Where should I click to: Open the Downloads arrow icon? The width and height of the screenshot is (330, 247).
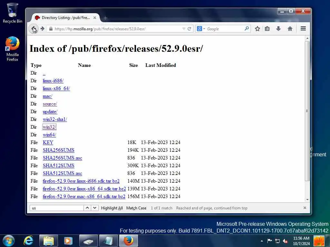tap(278, 29)
